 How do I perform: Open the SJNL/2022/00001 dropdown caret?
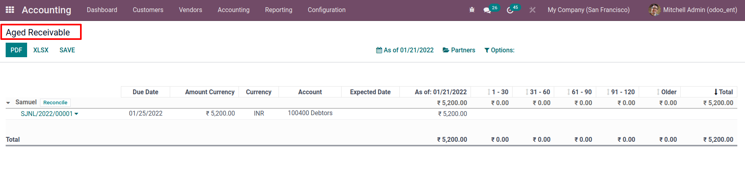click(76, 114)
